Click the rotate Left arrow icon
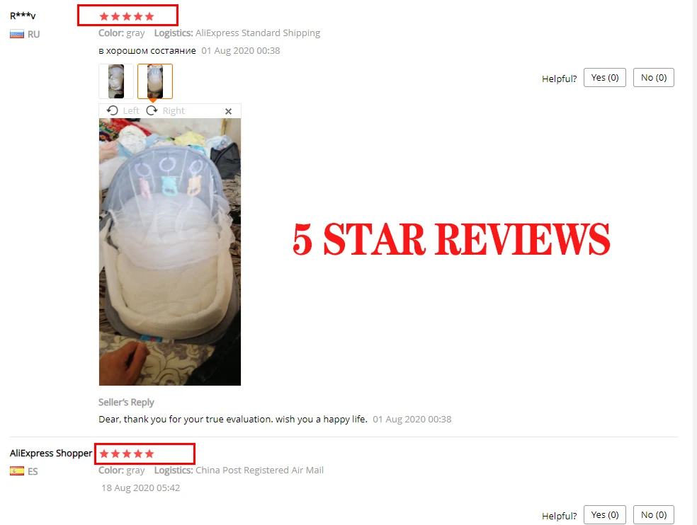697x525 pixels. pos(113,110)
